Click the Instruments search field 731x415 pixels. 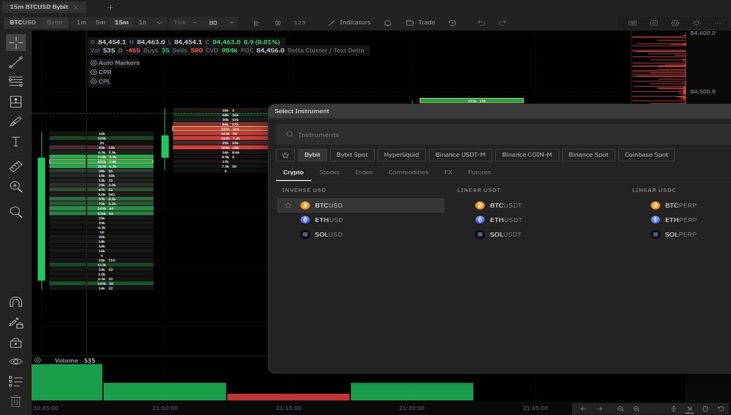point(503,134)
